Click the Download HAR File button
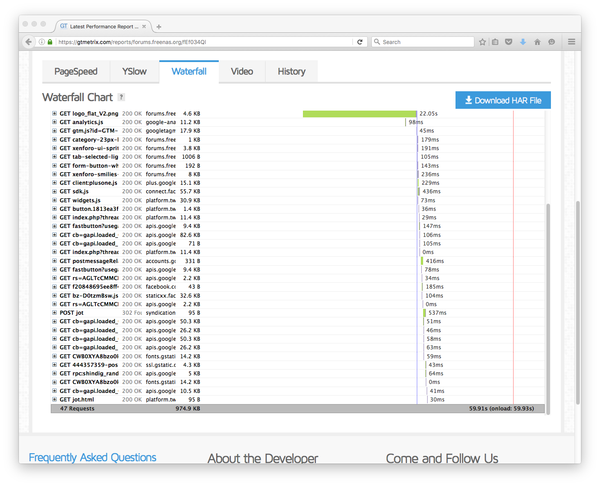This screenshot has height=486, width=600. click(503, 100)
